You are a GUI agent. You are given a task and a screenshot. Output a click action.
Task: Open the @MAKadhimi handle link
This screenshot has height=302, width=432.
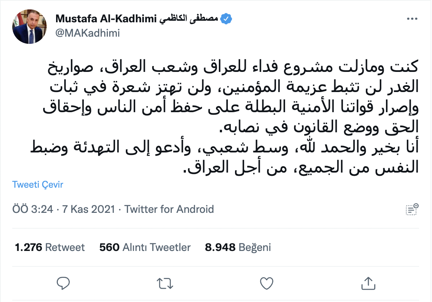coord(87,33)
